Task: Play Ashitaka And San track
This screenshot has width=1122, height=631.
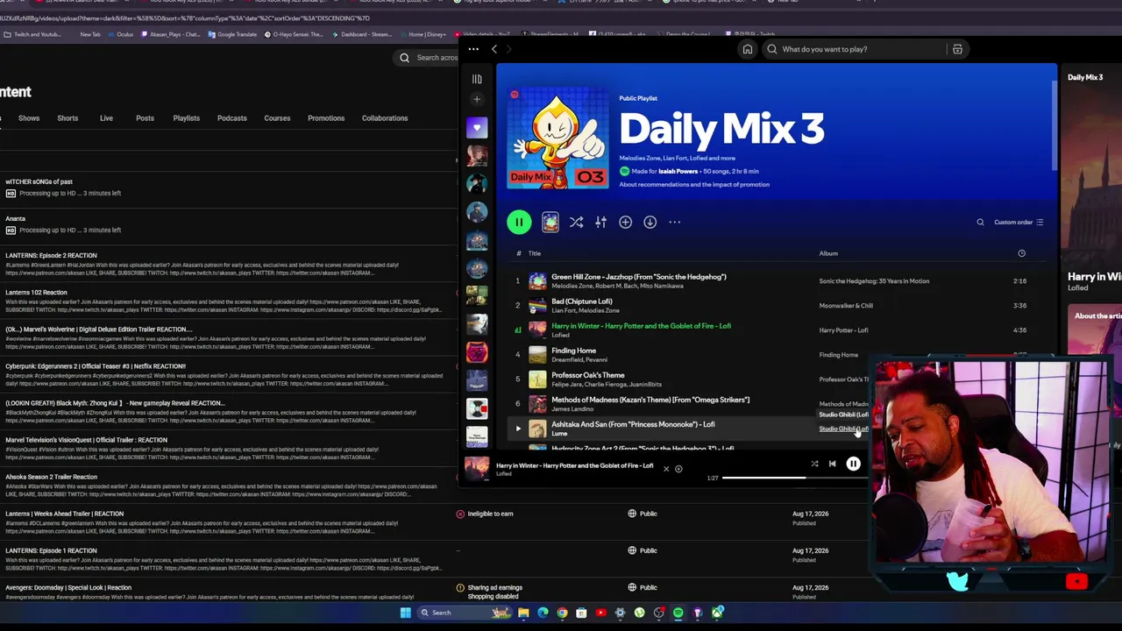Action: 518,429
